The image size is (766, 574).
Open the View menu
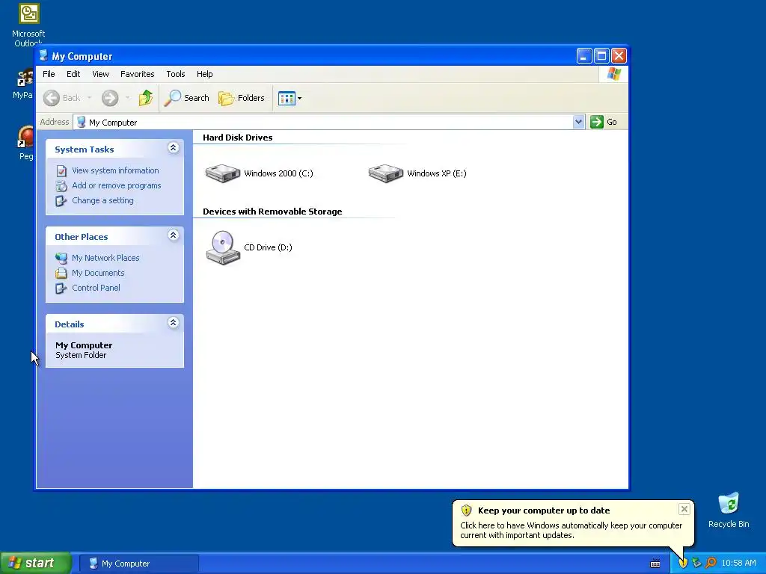coord(100,74)
